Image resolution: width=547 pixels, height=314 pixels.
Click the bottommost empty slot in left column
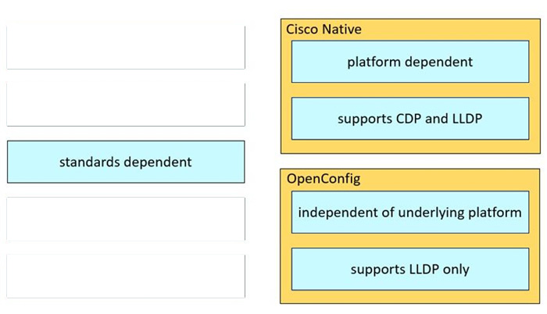pos(125,276)
